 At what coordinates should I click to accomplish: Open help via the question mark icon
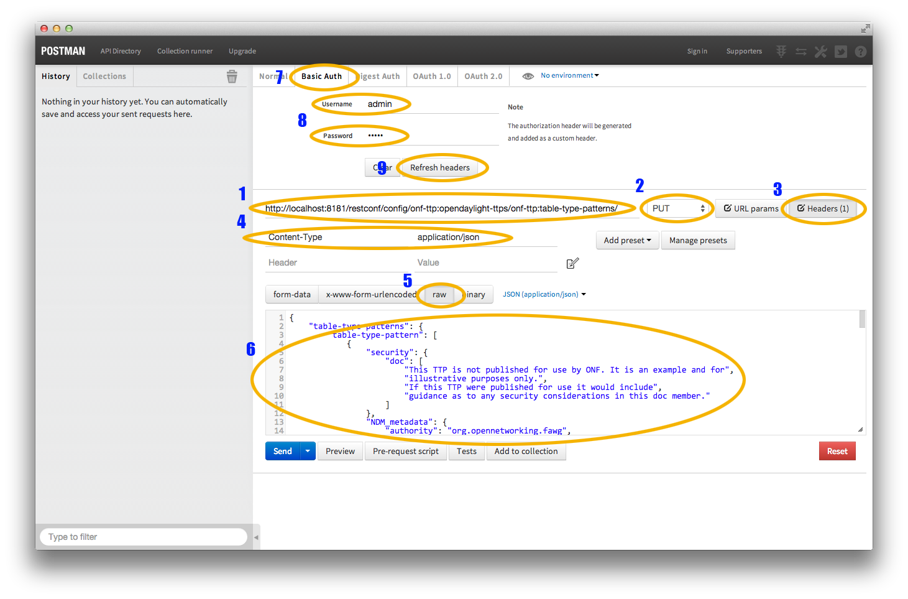[x=861, y=52]
